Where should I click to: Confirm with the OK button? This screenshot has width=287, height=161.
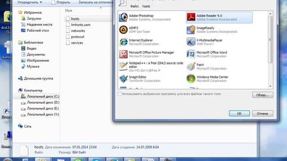[239, 113]
